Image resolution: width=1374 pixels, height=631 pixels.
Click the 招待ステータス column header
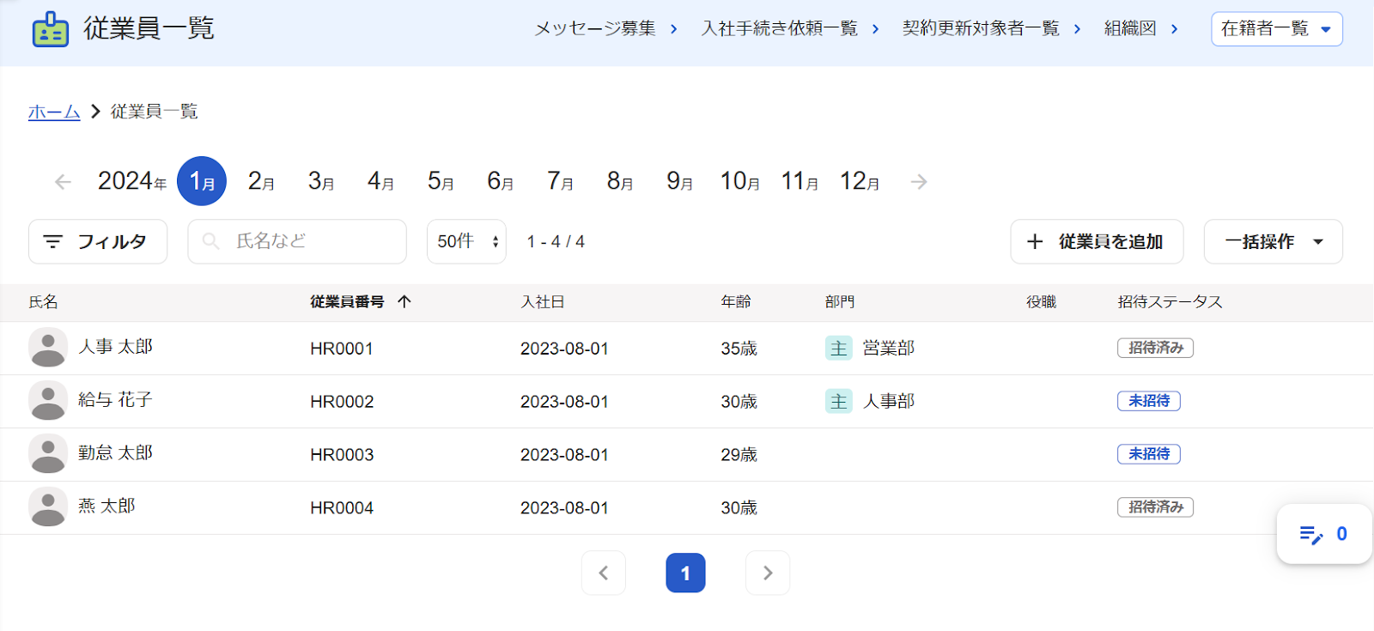coord(1170,301)
